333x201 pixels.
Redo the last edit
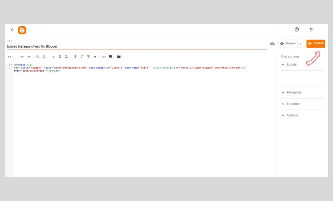point(29,57)
